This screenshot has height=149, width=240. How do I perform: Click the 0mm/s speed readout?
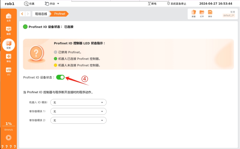pyautogui.click(x=9, y=130)
